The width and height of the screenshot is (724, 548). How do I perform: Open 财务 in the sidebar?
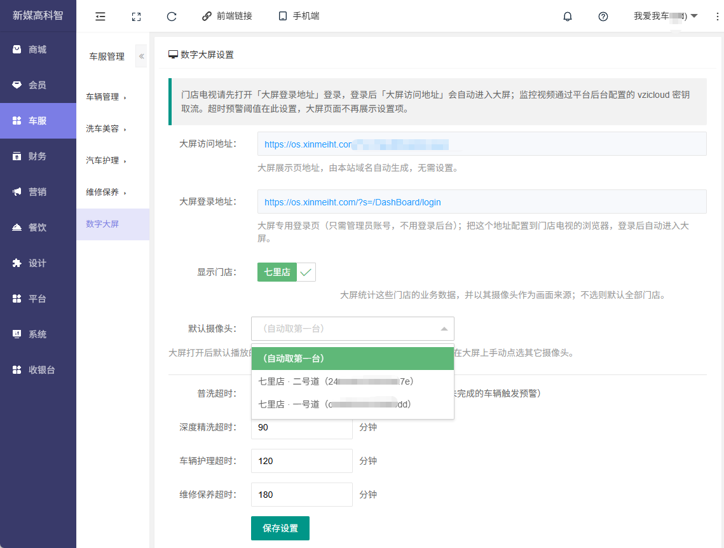(38, 156)
